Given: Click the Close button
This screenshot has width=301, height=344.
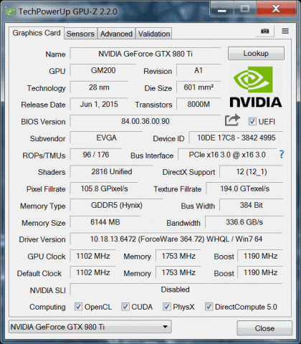Looking at the screenshot, I should pos(264,328).
